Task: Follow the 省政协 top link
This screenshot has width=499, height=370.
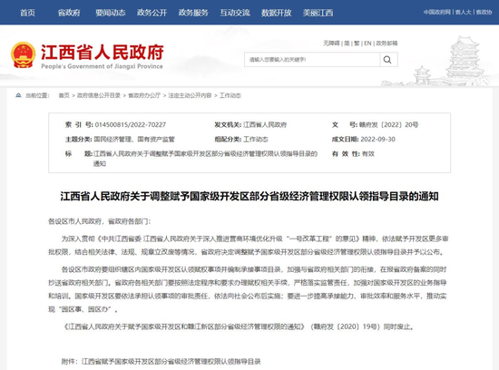Action: (484, 12)
